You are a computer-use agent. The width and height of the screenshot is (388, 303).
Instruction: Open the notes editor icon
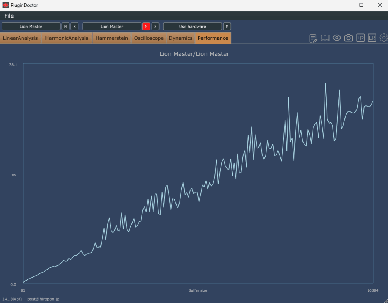coord(313,38)
